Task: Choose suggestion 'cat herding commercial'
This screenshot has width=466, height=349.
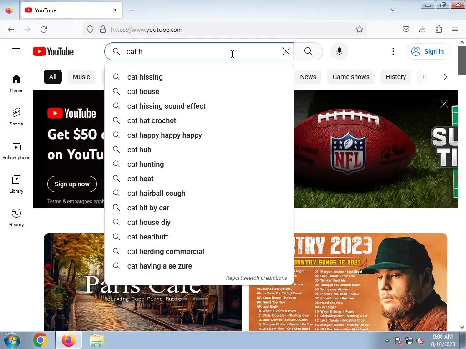Action: coord(199,251)
